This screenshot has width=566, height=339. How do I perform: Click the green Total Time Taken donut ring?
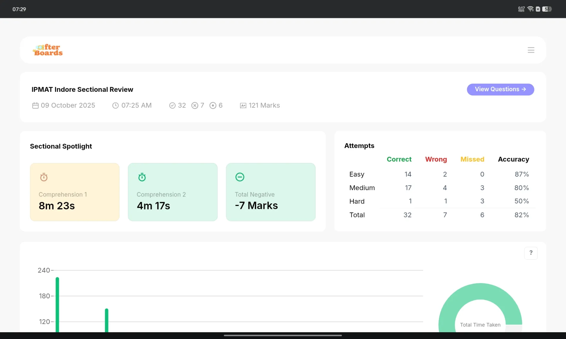click(481, 291)
